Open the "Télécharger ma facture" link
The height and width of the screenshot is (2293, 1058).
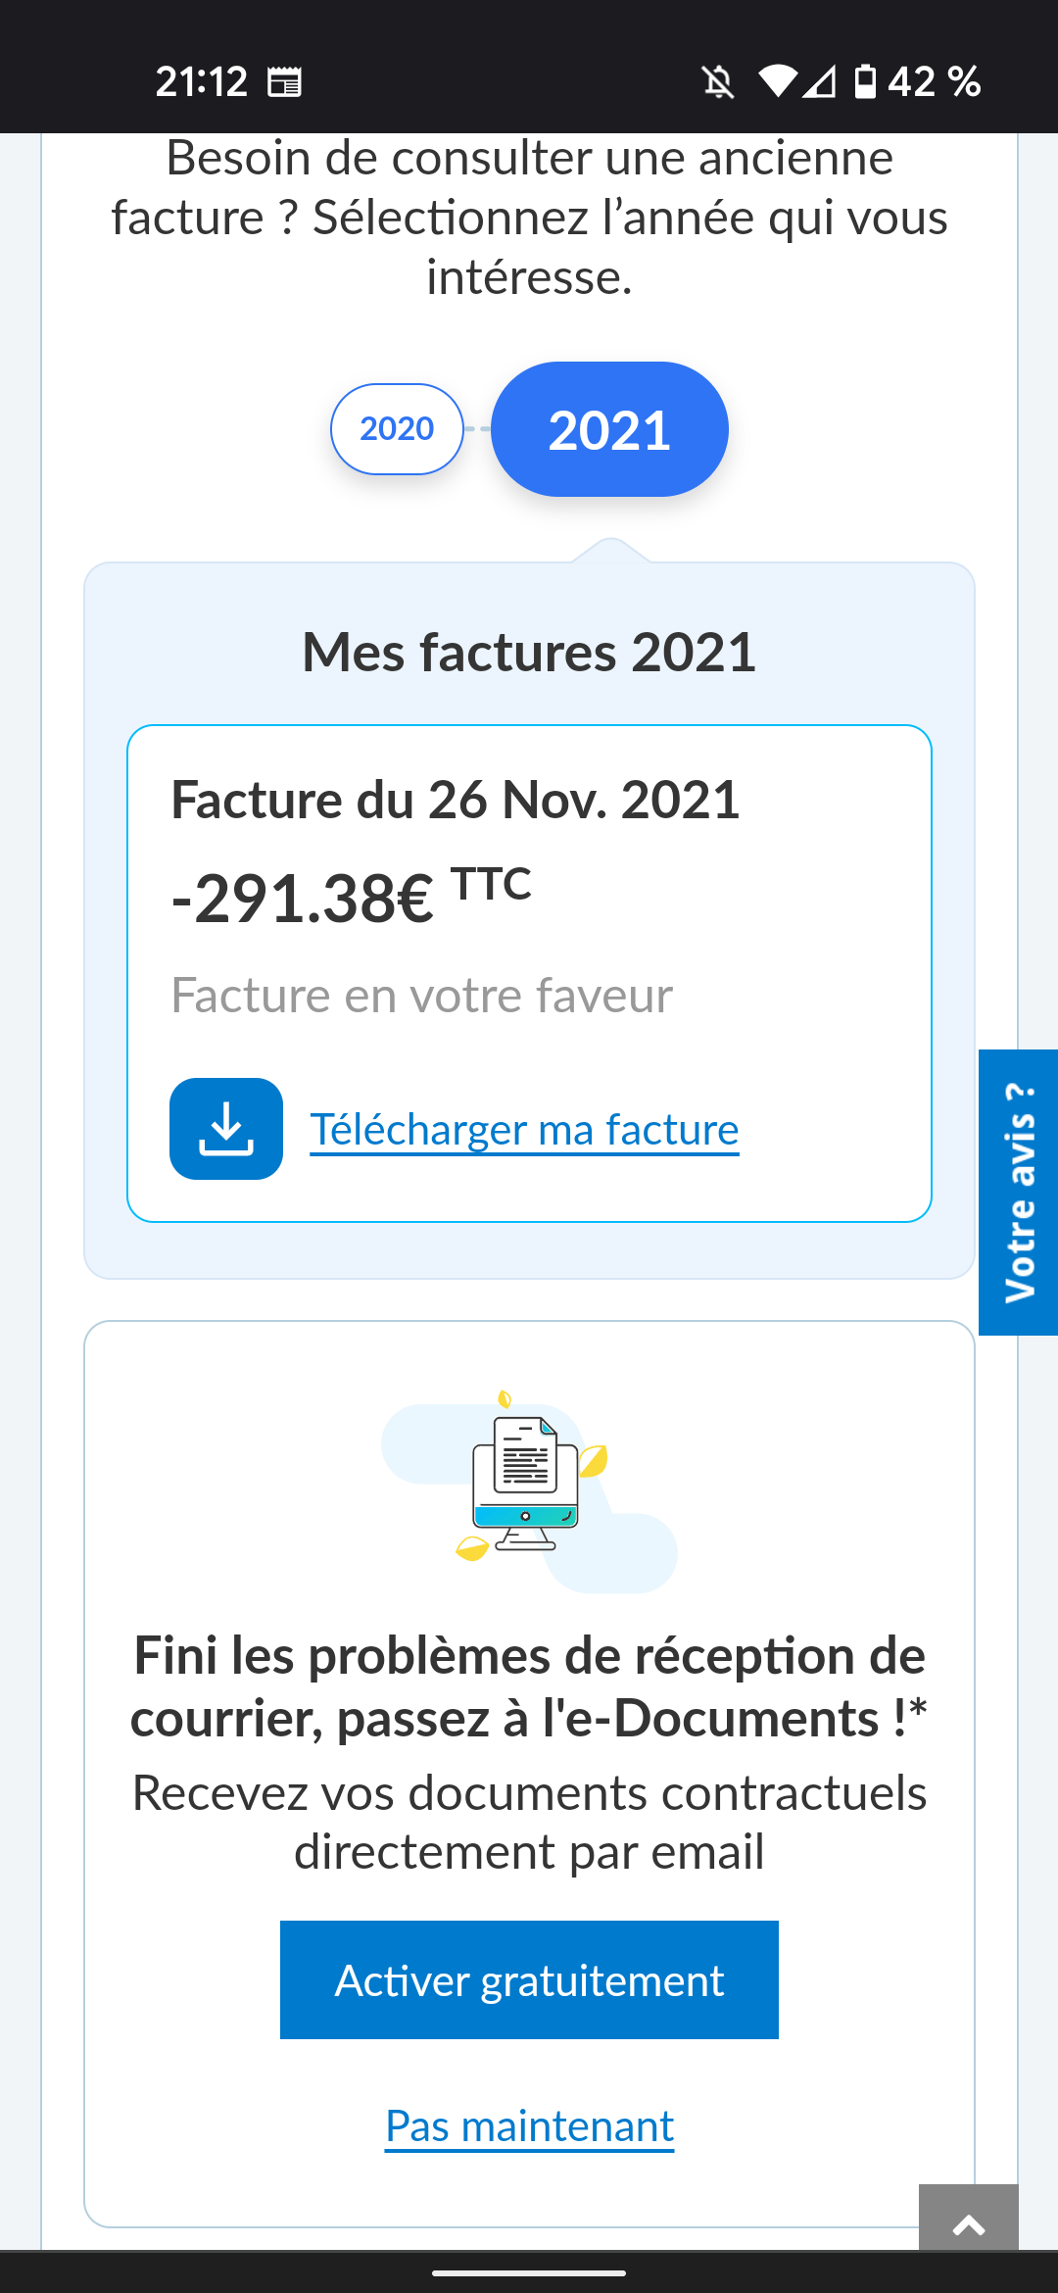coord(524,1130)
